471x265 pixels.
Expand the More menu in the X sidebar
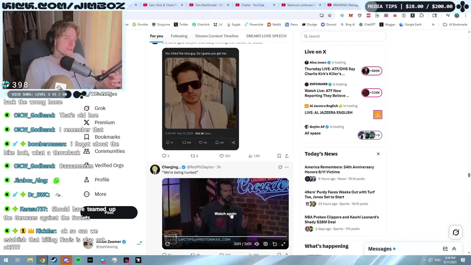pos(95,194)
